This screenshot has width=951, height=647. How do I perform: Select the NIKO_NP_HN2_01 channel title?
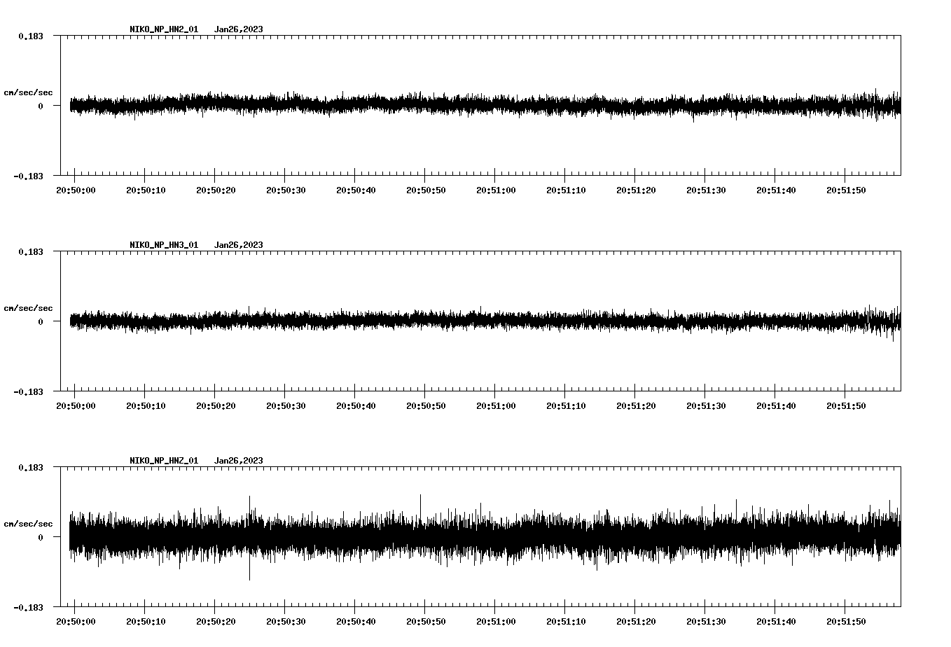(164, 29)
